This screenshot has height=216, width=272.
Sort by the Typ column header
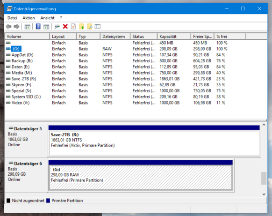[88, 37]
